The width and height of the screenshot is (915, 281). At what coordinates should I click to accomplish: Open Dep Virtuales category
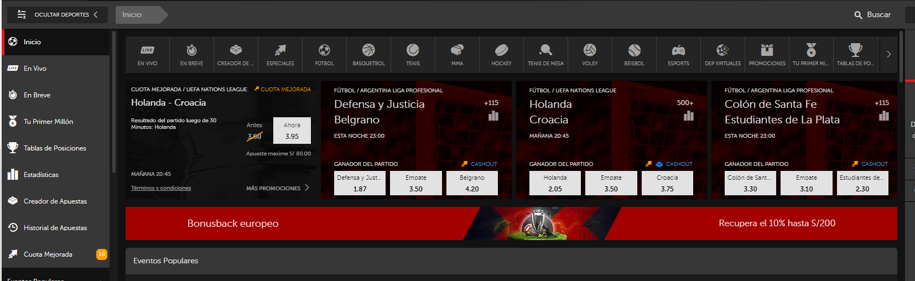(722, 55)
